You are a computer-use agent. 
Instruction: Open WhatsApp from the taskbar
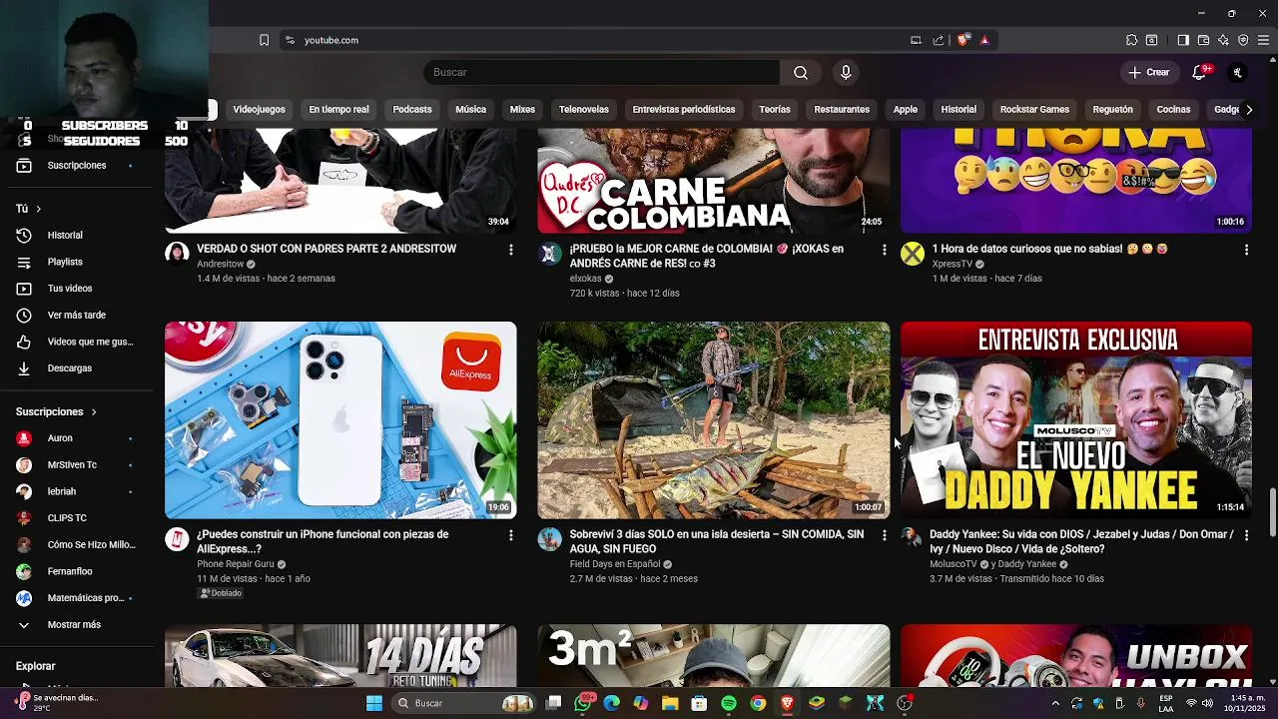(x=583, y=703)
